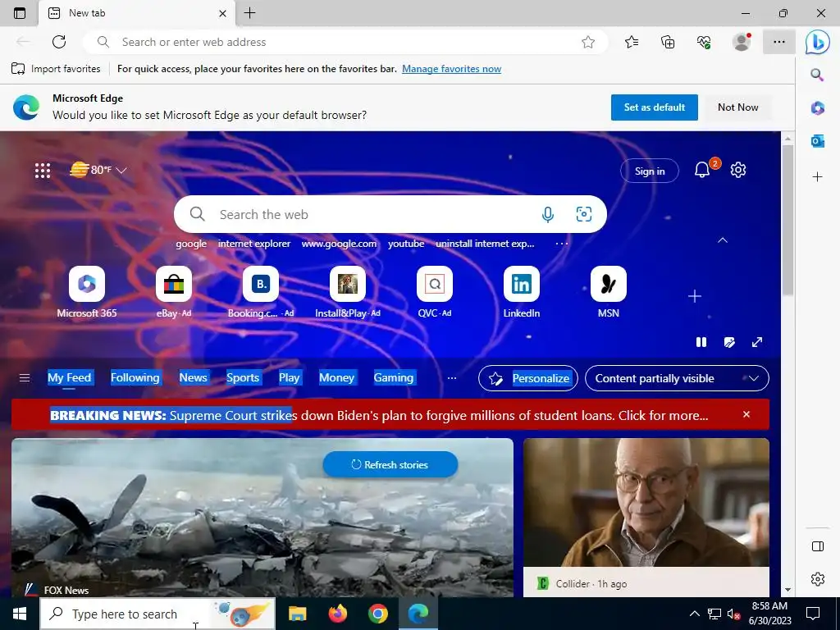
Task: Open the Collections icon
Action: pyautogui.click(x=668, y=42)
